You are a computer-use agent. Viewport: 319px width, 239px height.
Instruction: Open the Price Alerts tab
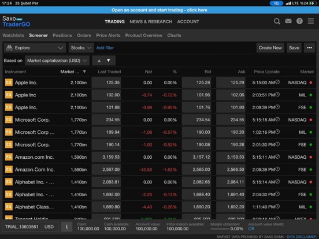click(x=108, y=35)
